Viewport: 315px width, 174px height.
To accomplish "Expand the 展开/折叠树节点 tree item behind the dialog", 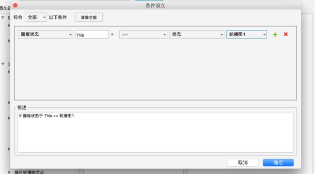I will (x=9, y=172).
